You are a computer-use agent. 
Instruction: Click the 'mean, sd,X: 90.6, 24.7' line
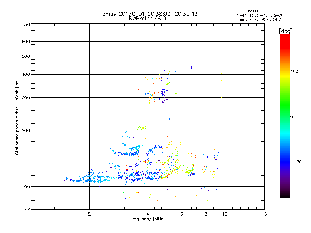point(259,19)
